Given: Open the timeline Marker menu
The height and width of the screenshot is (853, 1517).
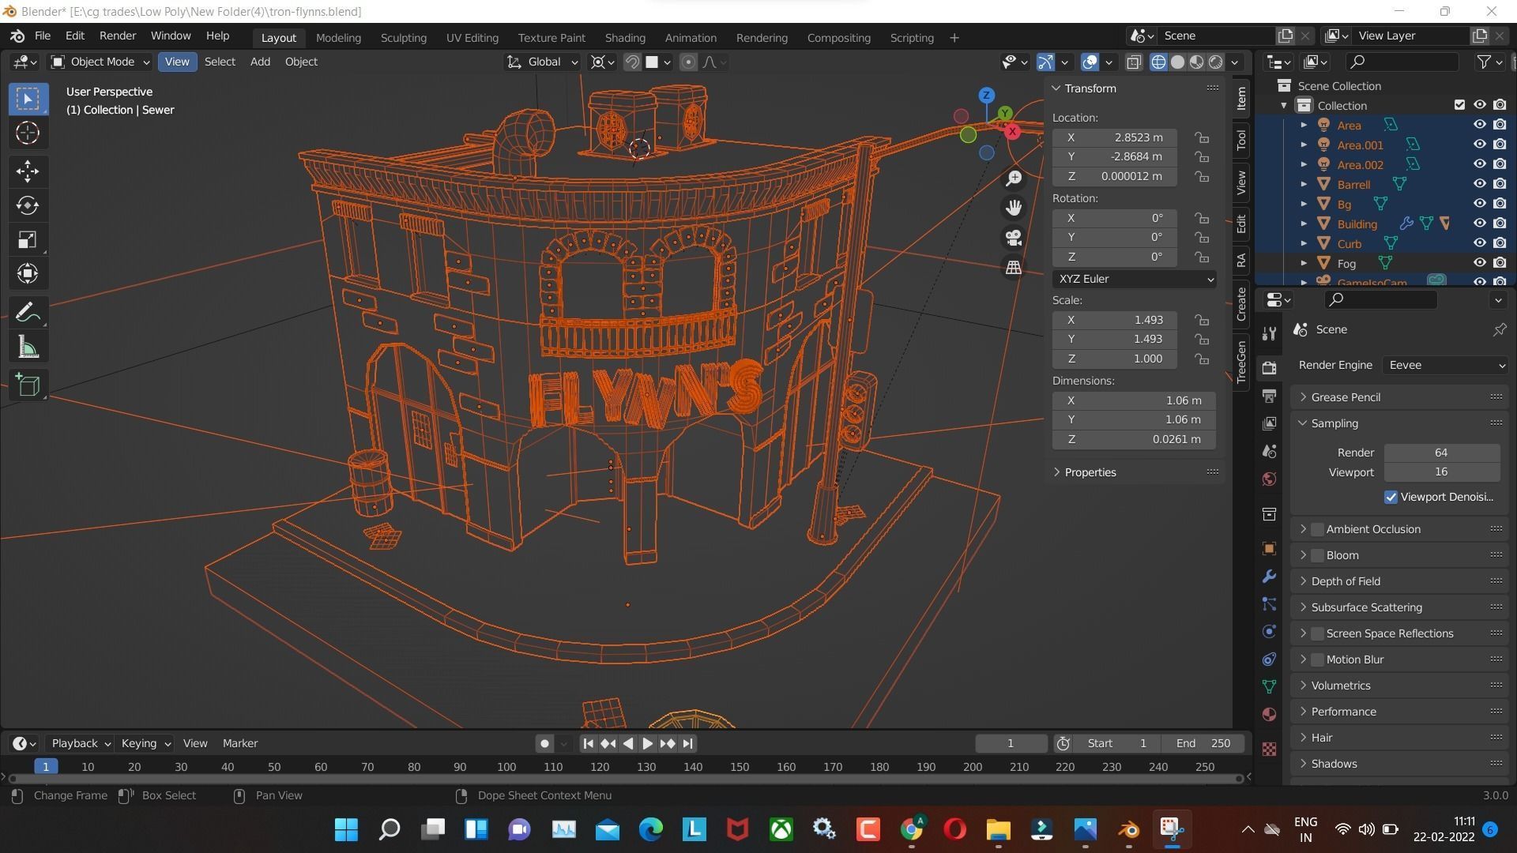Looking at the screenshot, I should tap(240, 743).
